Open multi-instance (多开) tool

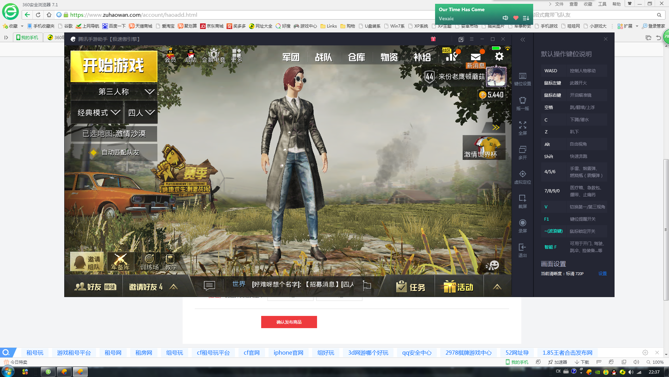pos(522,153)
